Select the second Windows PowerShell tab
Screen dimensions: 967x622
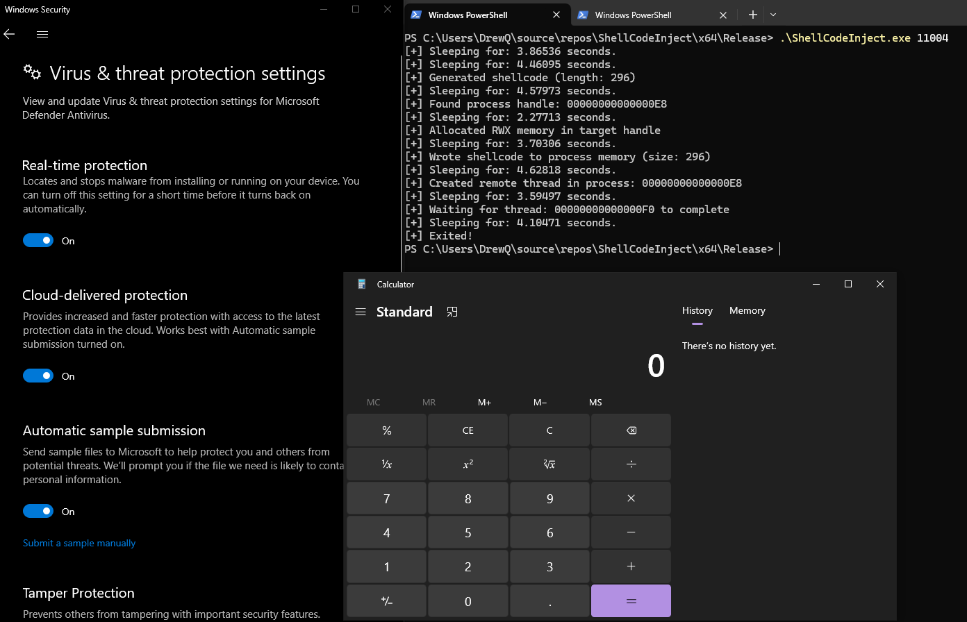pos(646,15)
